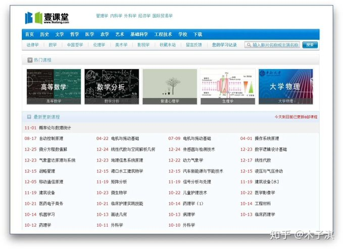Open 线性代数与空间解析几何 course
The image size is (343, 249).
[133, 150]
